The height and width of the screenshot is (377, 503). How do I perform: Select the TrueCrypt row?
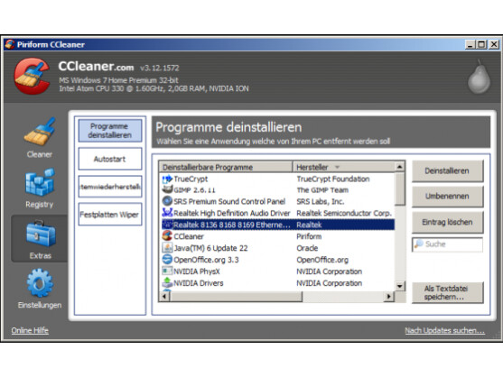pos(278,179)
